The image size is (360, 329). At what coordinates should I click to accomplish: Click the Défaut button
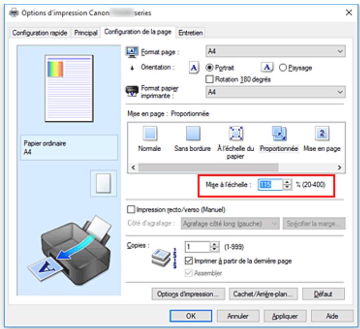tap(323, 294)
